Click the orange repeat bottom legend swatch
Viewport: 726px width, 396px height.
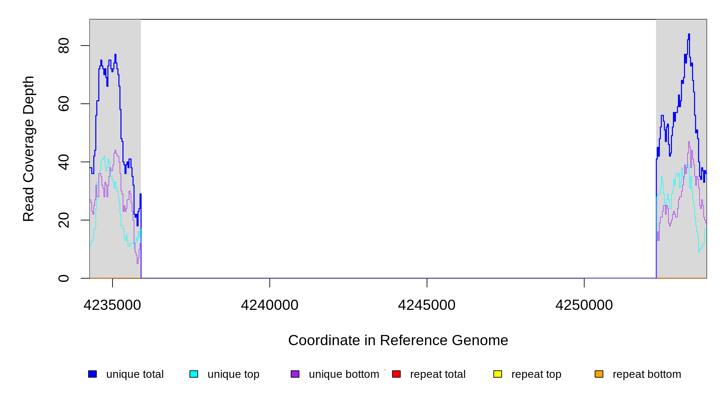599,374
